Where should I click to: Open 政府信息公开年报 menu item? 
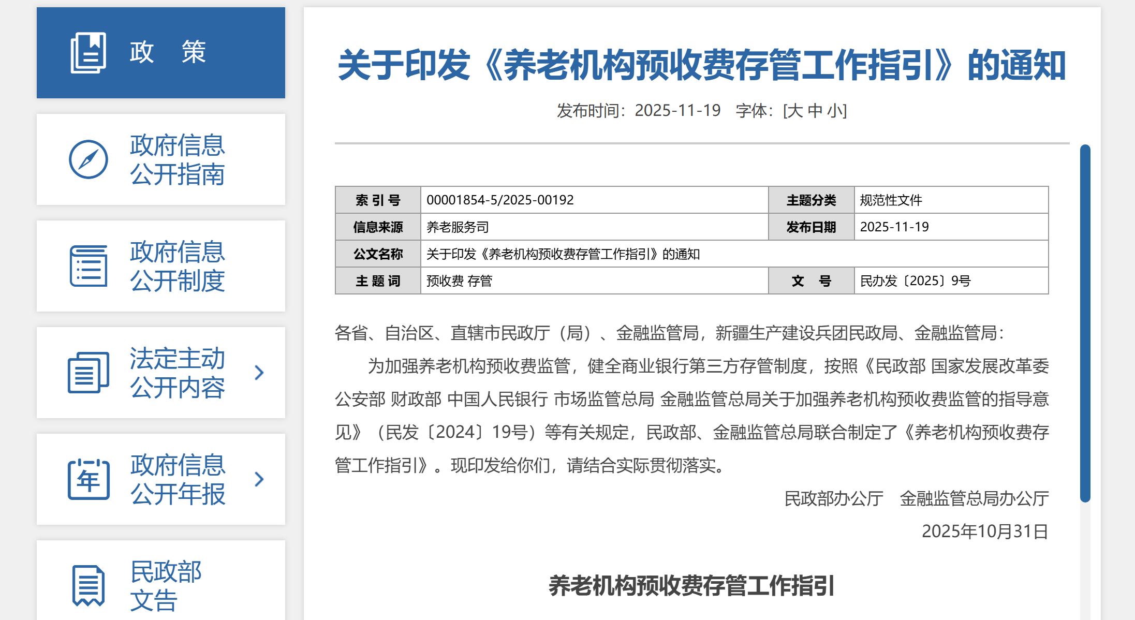pos(161,479)
